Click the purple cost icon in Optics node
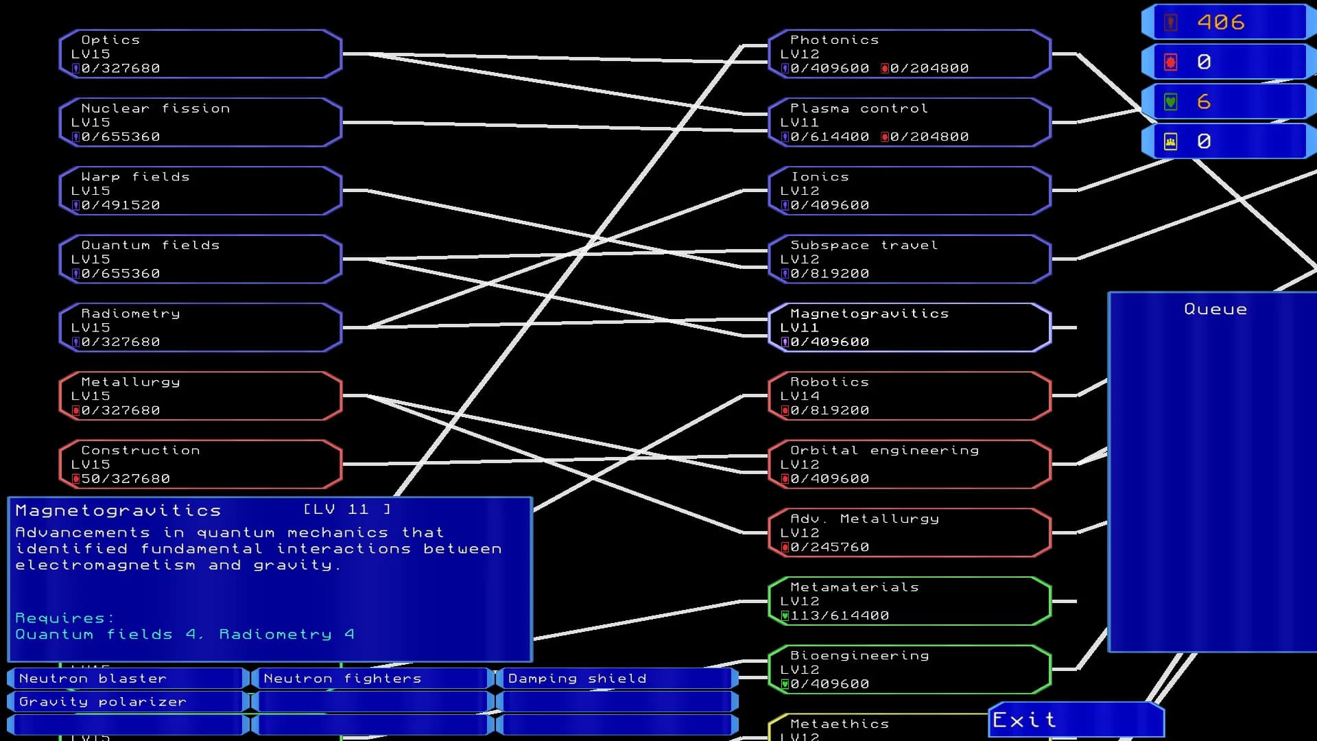The width and height of the screenshot is (1317, 741). pos(75,69)
